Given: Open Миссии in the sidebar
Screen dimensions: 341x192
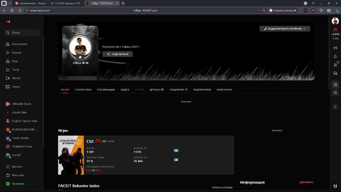Looking at the screenshot, I should [x=14, y=166].
